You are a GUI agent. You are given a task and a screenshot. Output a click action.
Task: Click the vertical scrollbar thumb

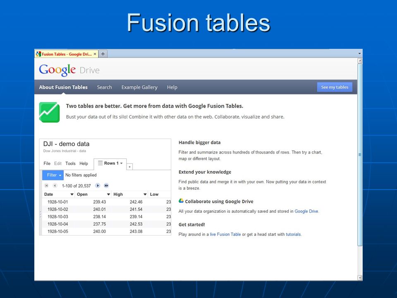(x=360, y=154)
